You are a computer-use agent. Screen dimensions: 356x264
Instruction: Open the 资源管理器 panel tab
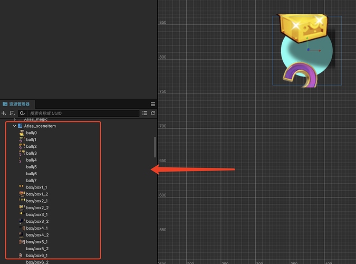click(x=16, y=104)
